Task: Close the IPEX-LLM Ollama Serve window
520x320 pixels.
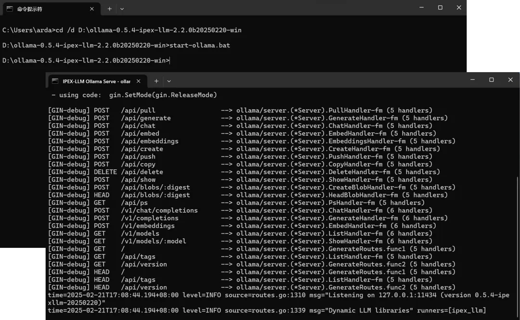Action: click(x=510, y=80)
